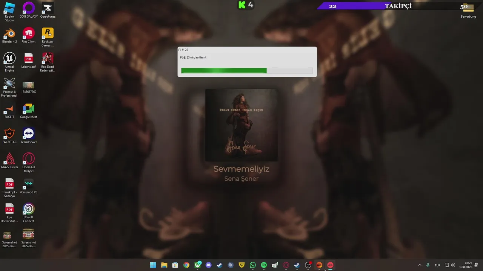Open OBS Studio from the taskbar

point(308,265)
